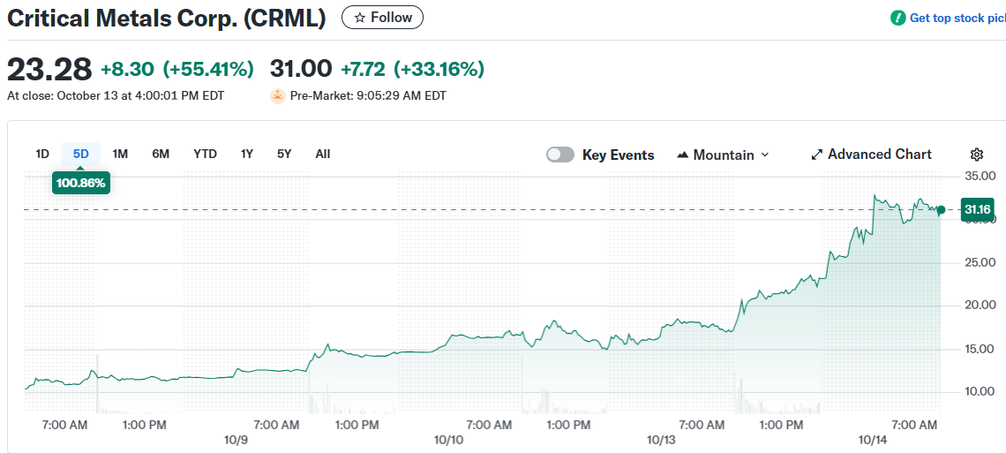Image resolution: width=1006 pixels, height=453 pixels.
Task: Show All time price history
Action: tap(323, 154)
